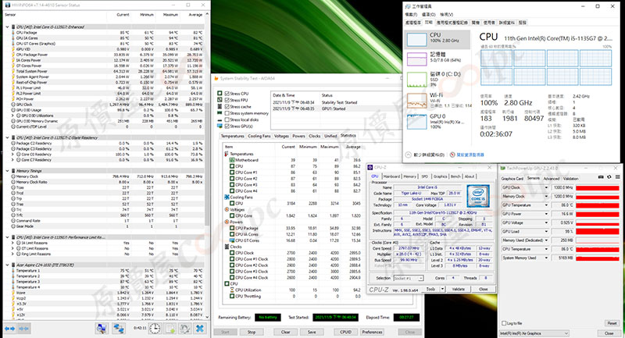The width and height of the screenshot is (625, 338).
Task: Switch to Clocks tab in AIDA64
Action: click(315, 136)
